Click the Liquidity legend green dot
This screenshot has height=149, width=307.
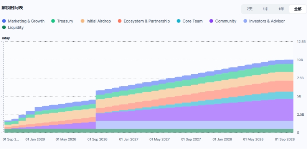(x=4, y=28)
